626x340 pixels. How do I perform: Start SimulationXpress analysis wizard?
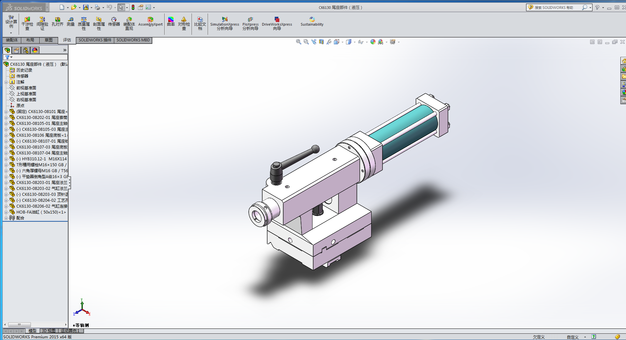click(225, 23)
